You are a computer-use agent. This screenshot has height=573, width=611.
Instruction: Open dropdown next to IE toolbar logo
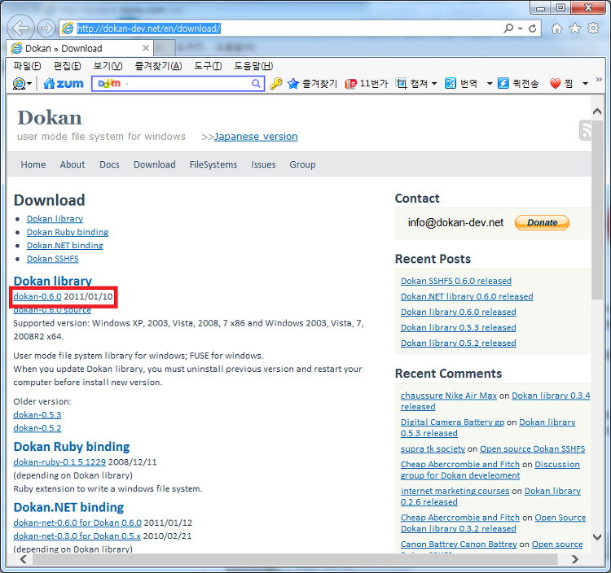click(29, 84)
